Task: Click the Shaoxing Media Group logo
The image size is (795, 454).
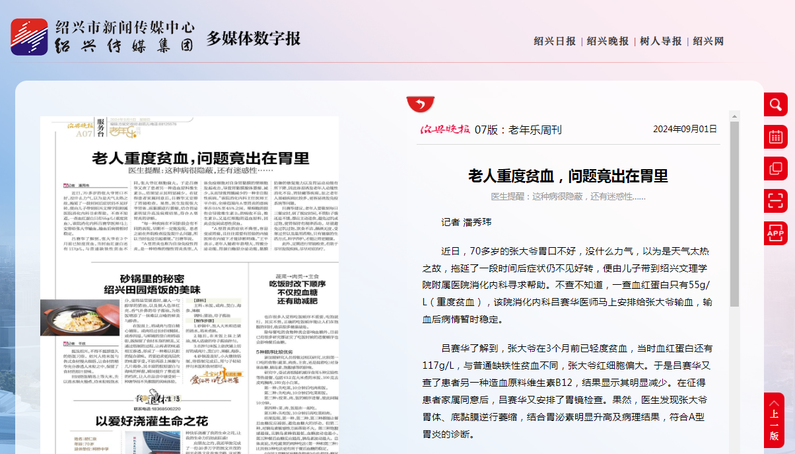Action: tap(30, 37)
